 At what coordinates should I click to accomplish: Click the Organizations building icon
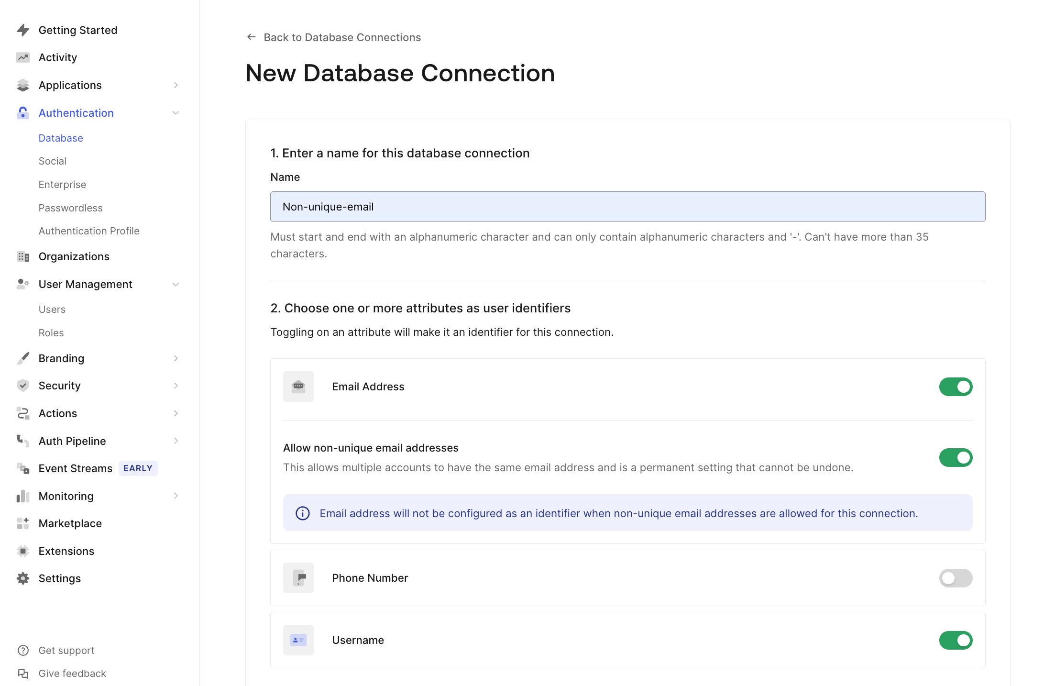(x=23, y=256)
